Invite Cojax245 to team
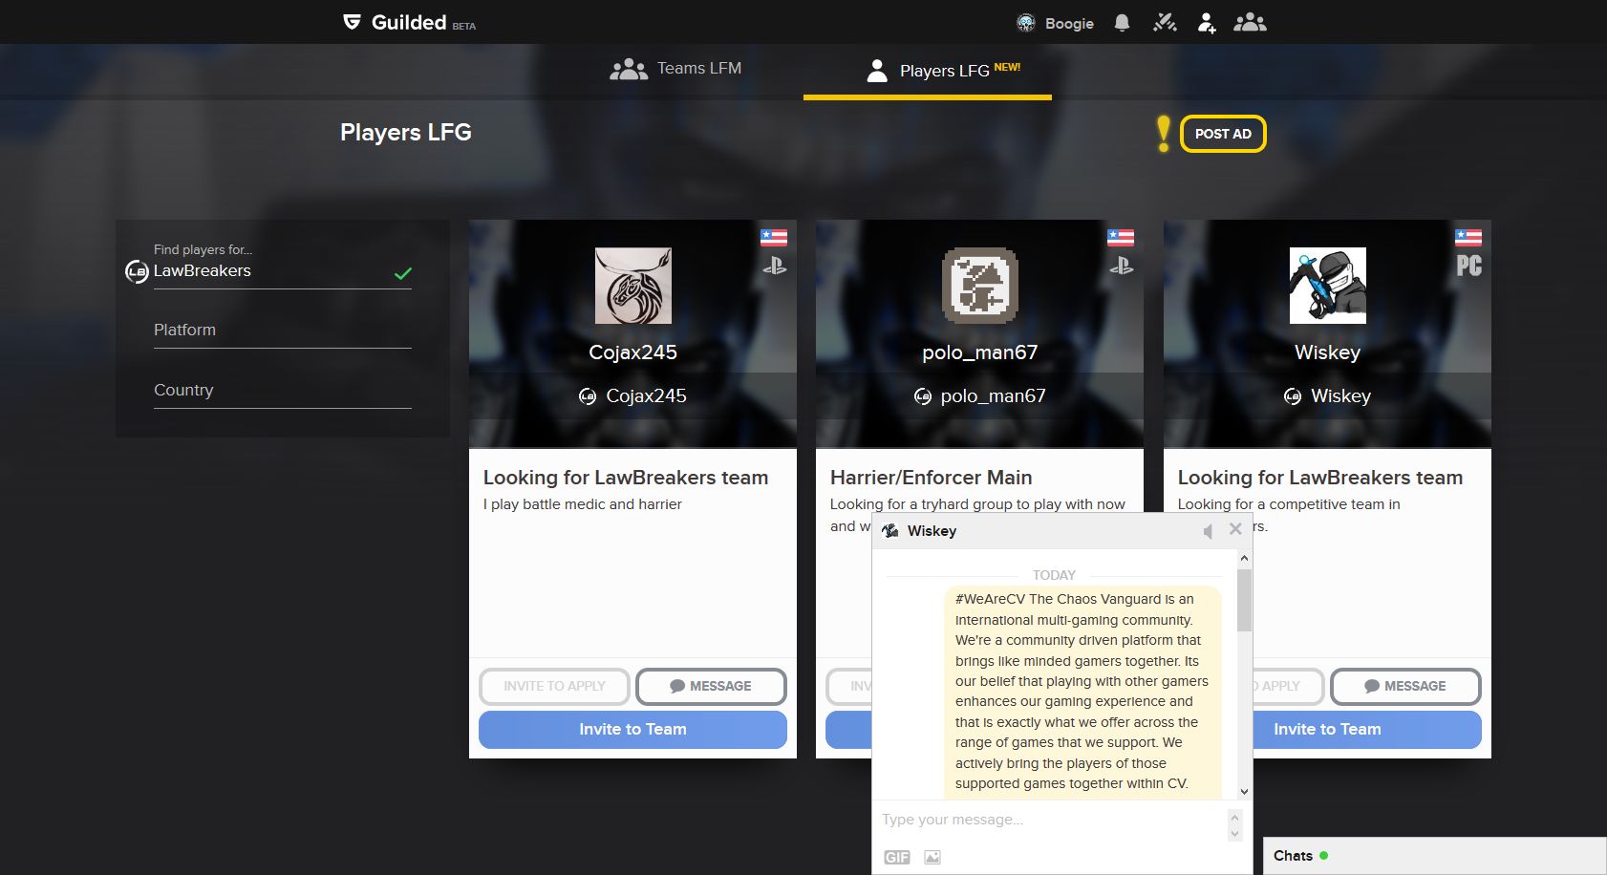 tap(632, 730)
